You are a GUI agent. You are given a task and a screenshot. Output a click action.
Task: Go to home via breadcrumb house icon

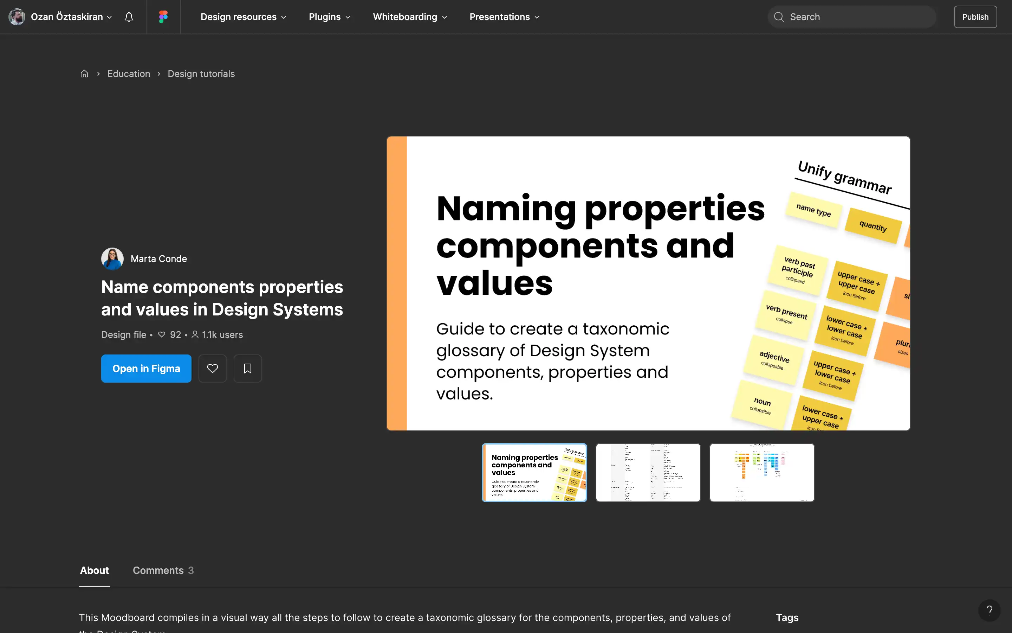tap(84, 74)
